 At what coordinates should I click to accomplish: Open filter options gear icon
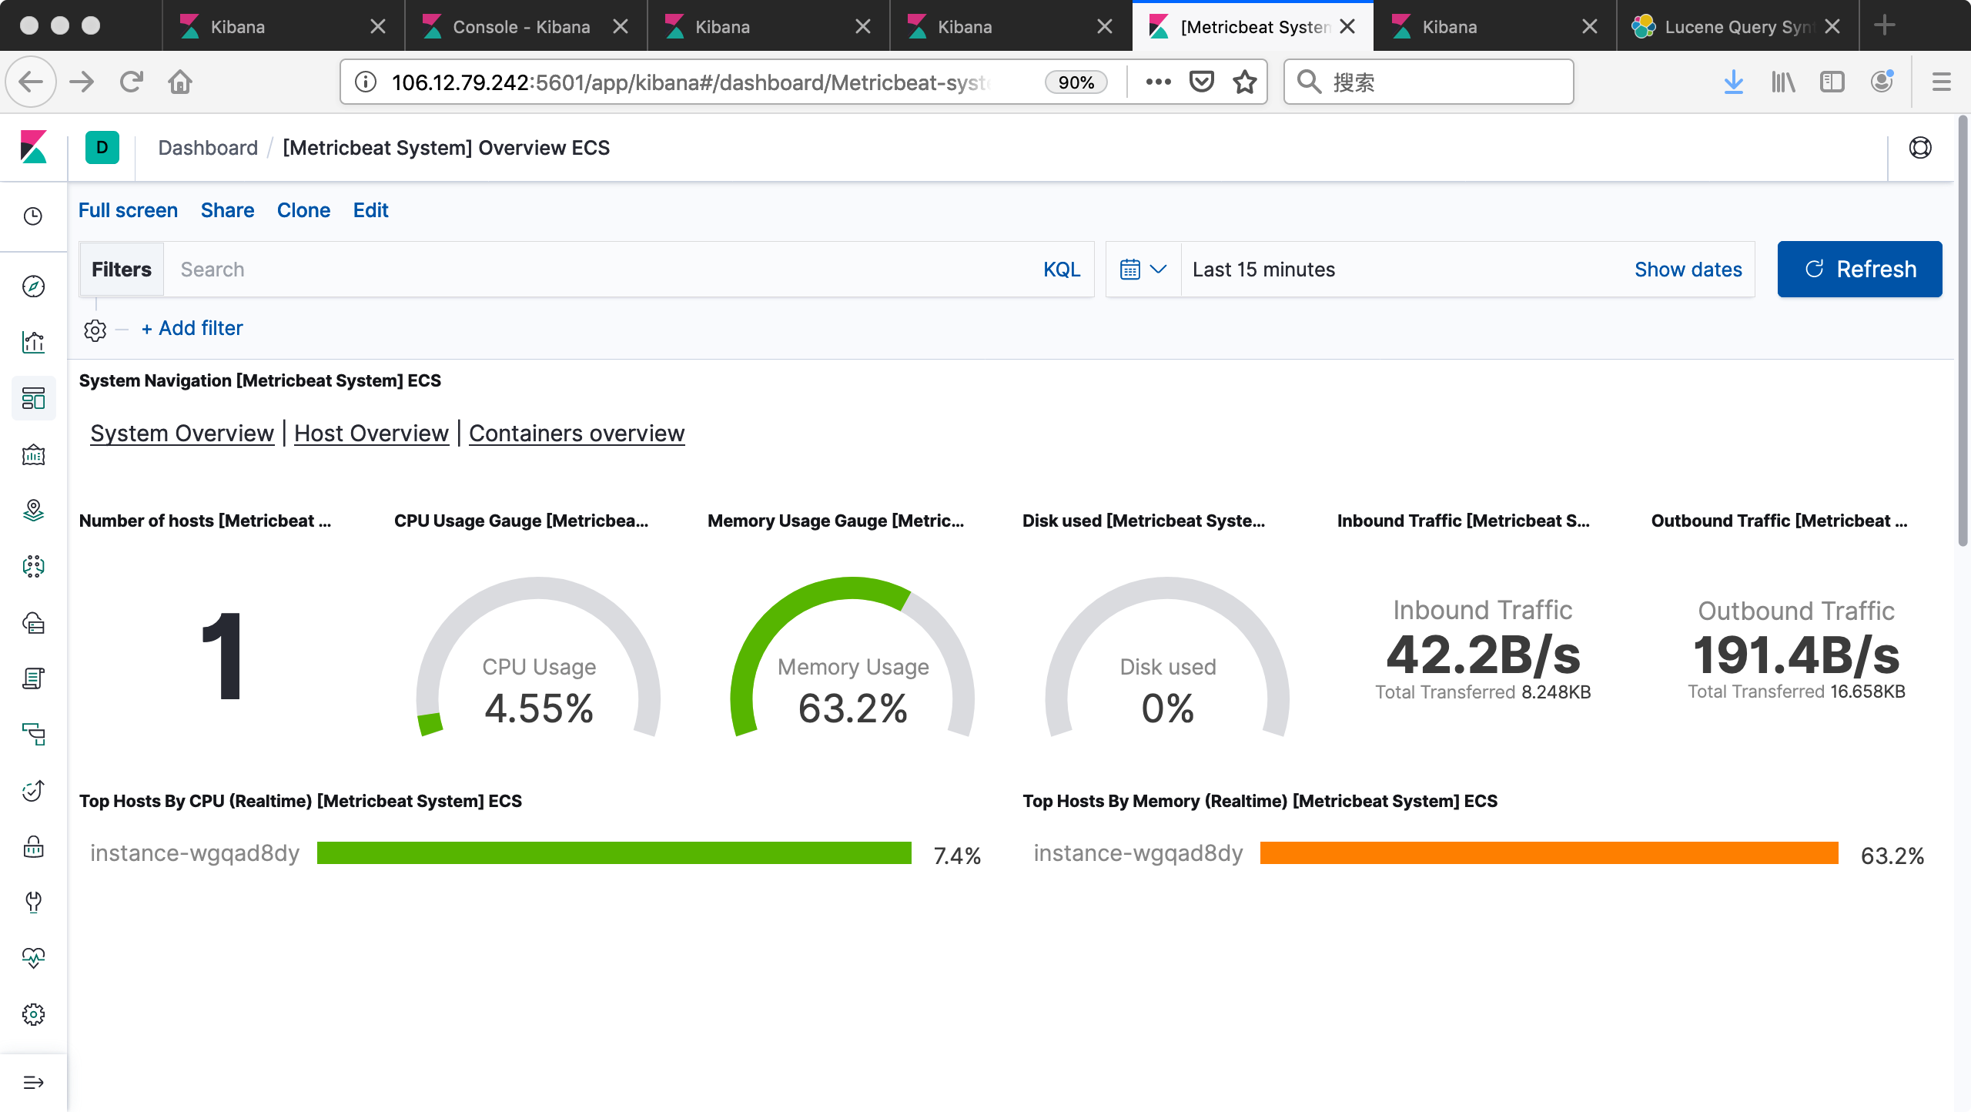click(95, 330)
